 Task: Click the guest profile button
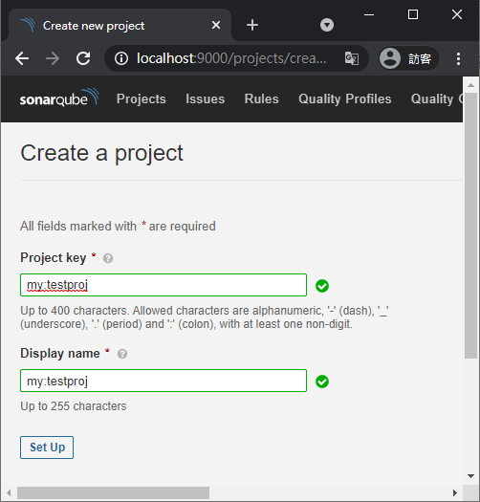(x=408, y=58)
